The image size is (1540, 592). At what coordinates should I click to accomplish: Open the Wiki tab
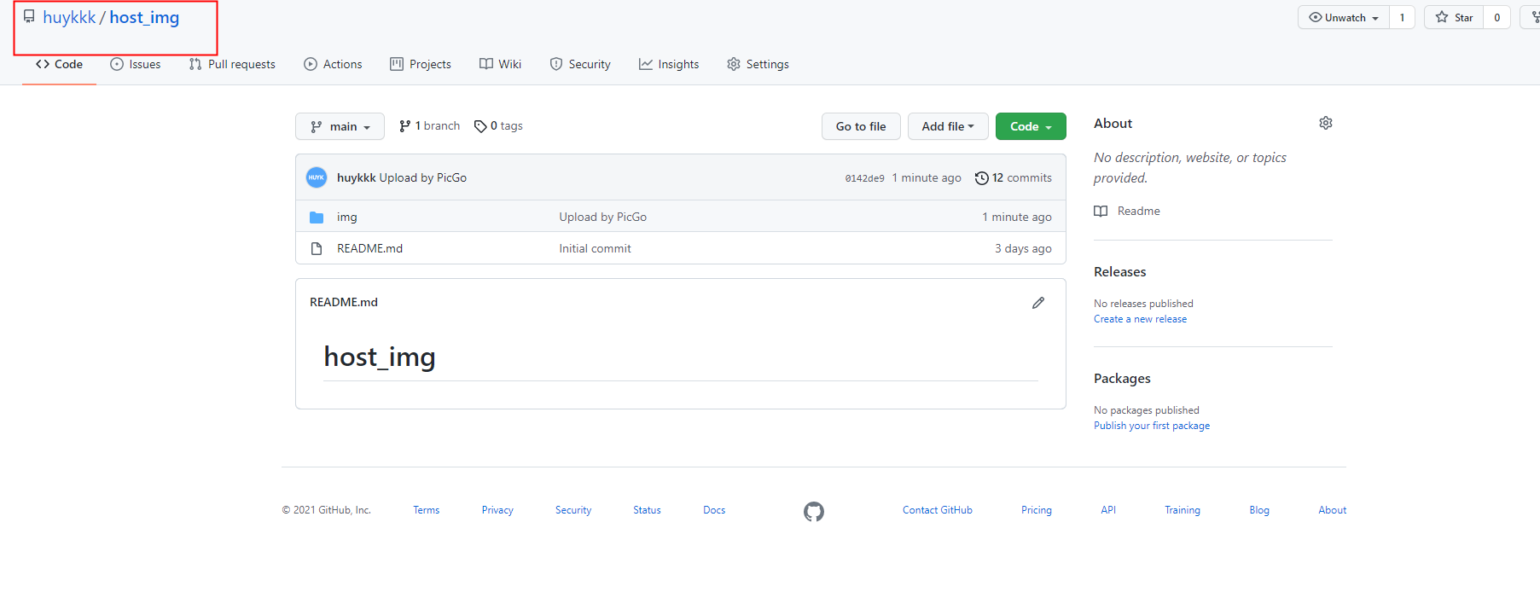click(x=500, y=64)
